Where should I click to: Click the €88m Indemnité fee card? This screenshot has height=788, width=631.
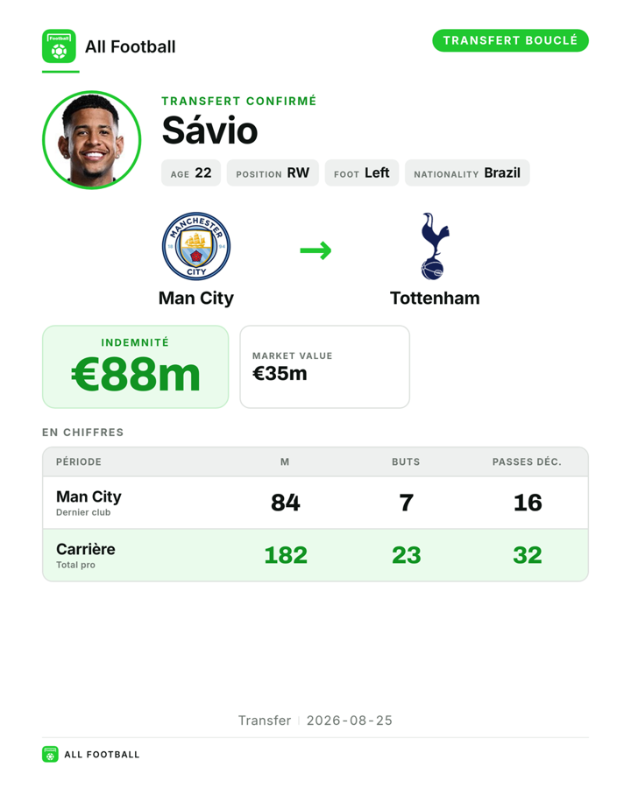[135, 367]
